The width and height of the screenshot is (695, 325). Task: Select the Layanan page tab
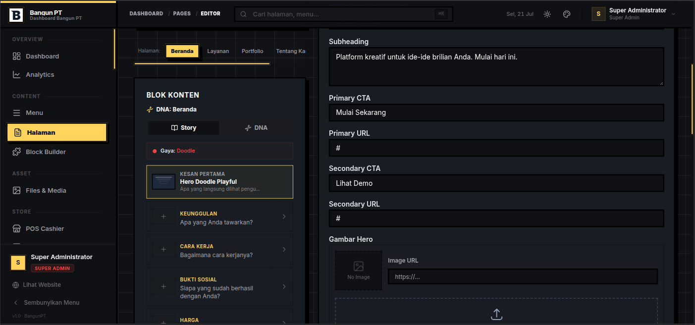point(218,51)
